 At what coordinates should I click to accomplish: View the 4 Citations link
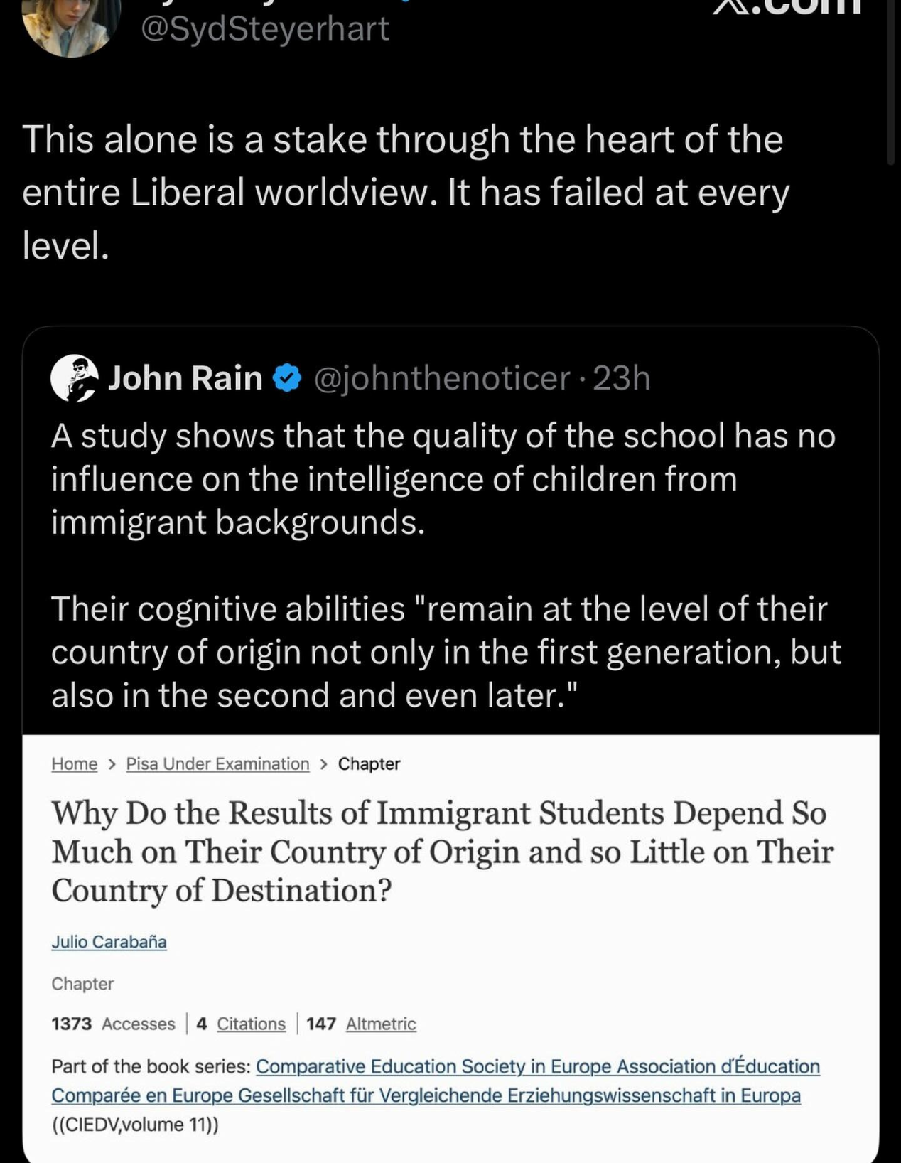(x=241, y=1024)
